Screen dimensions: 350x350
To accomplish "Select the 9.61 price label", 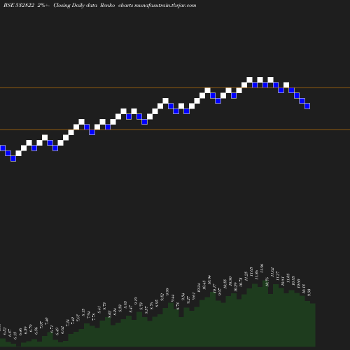I will (x=194, y=296).
